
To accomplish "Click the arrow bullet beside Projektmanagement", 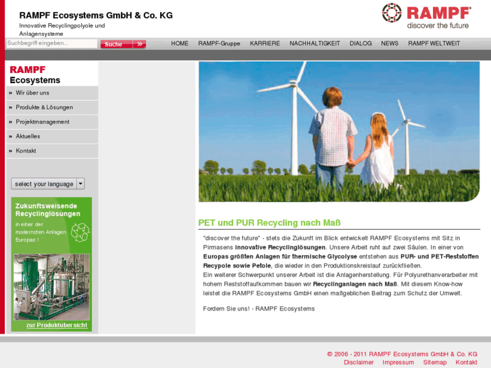I will pos(11,122).
